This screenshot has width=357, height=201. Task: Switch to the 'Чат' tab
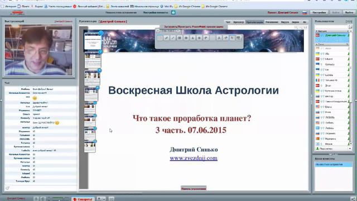[228, 22]
